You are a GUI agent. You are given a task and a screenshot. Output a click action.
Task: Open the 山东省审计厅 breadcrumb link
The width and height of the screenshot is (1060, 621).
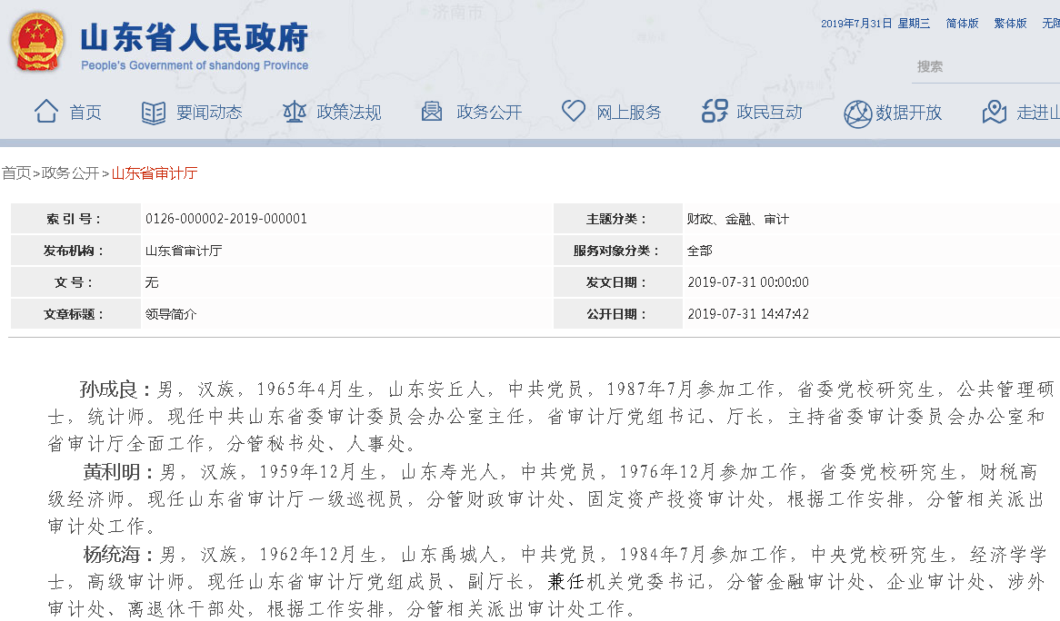click(x=155, y=173)
